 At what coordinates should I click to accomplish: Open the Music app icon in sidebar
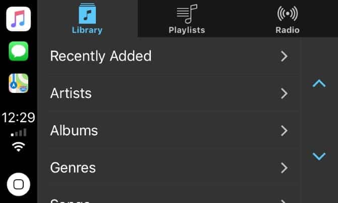(18, 19)
